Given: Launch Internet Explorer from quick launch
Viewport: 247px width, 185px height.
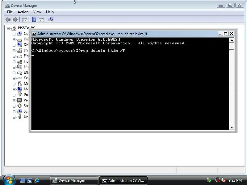Looking at the screenshot, I should point(37,180).
